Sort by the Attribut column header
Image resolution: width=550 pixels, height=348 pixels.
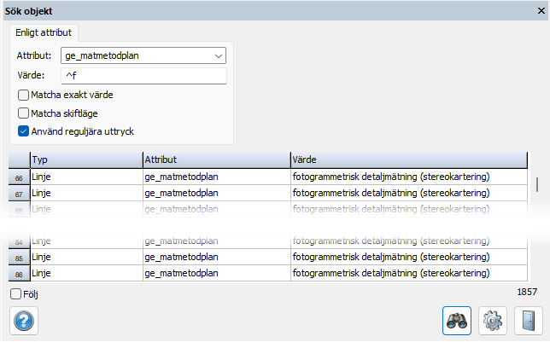(x=215, y=159)
